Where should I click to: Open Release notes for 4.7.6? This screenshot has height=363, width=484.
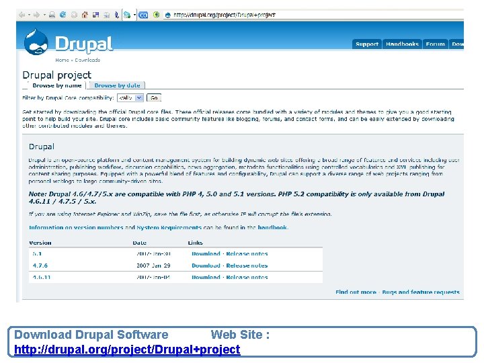pyautogui.click(x=247, y=266)
